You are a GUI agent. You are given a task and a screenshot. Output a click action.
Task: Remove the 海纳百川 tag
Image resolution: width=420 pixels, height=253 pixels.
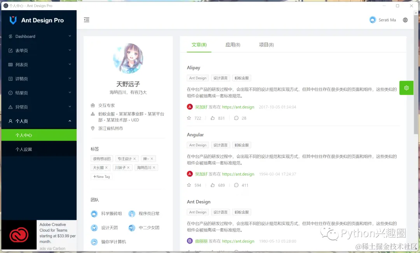pos(154,167)
